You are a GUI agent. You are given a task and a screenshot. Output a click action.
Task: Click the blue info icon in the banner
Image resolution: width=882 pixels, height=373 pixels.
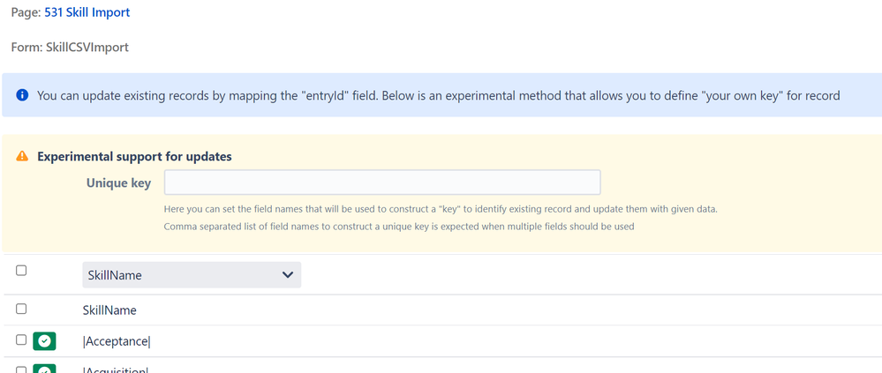[22, 95]
